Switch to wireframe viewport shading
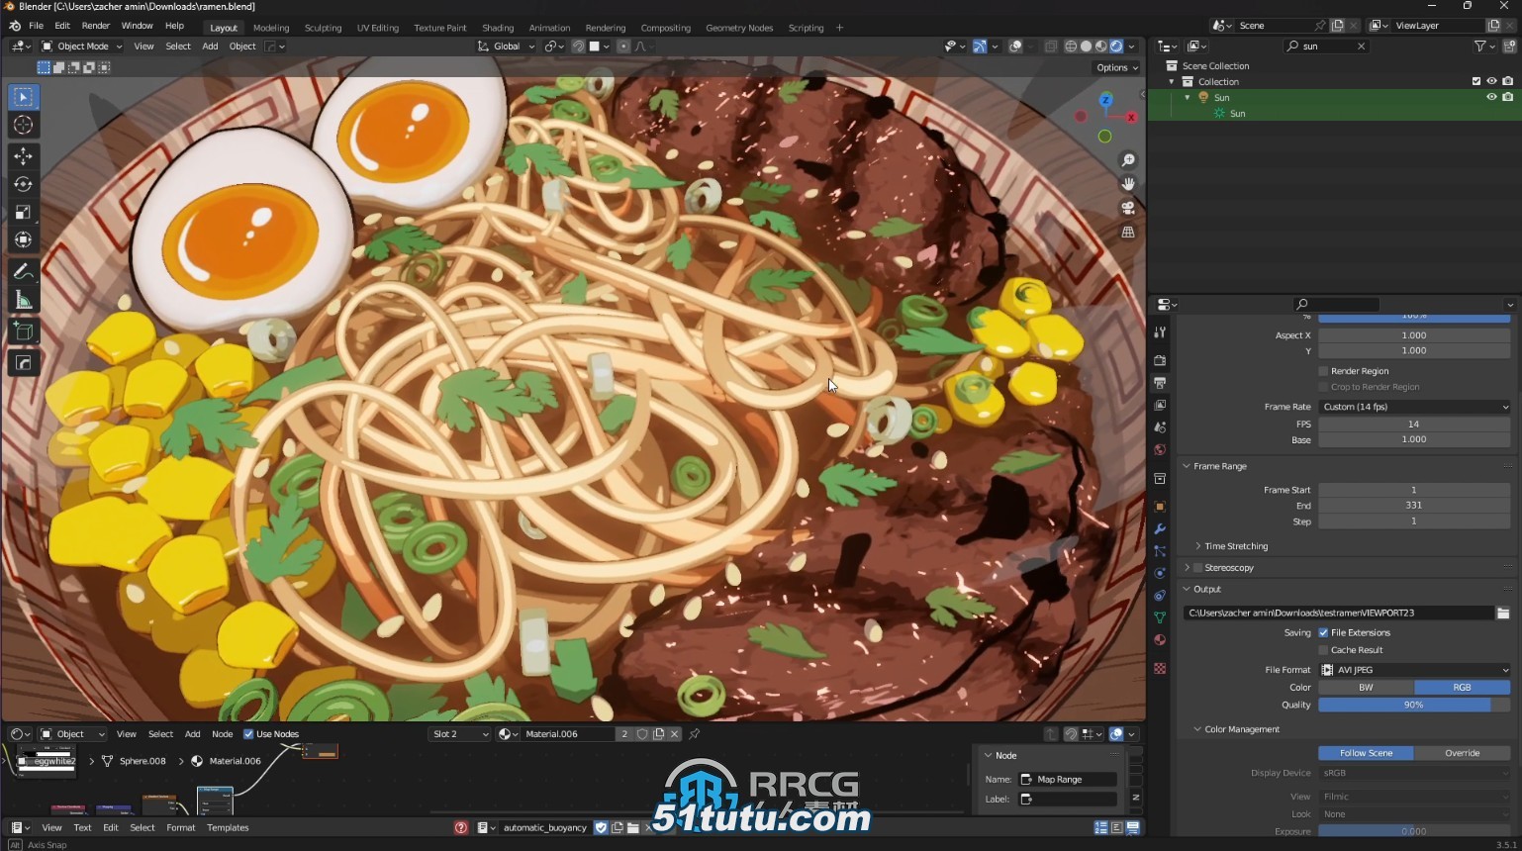The image size is (1522, 851). [1071, 47]
